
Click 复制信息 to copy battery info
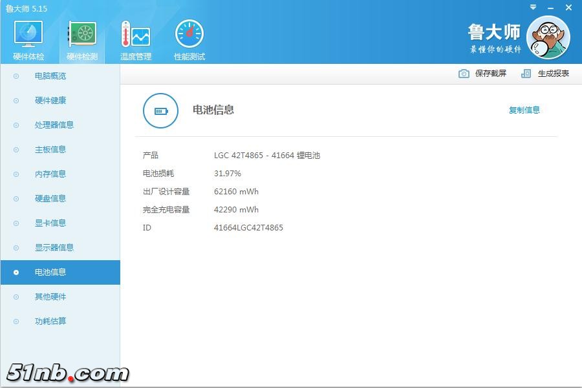(x=524, y=110)
